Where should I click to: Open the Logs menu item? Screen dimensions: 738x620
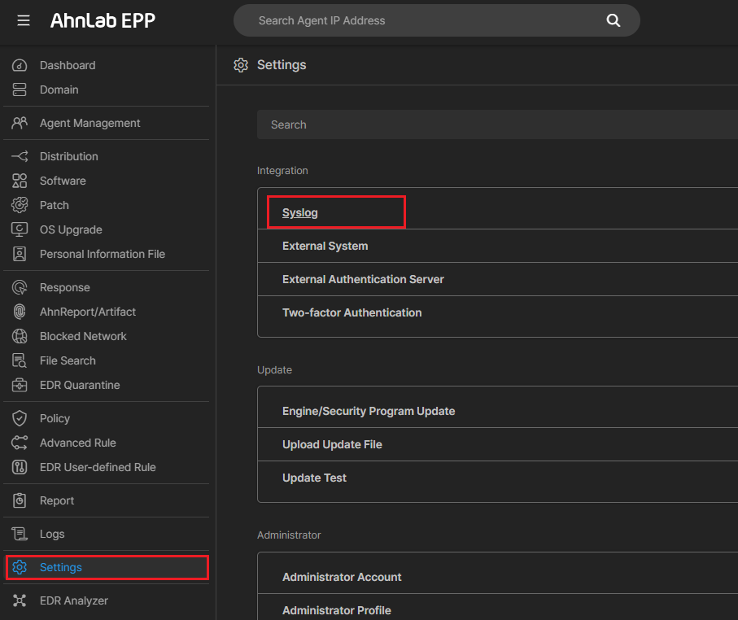(x=52, y=534)
